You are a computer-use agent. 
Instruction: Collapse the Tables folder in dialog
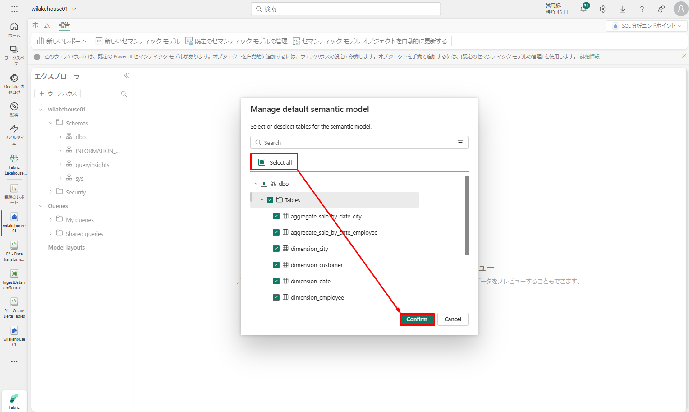point(262,200)
